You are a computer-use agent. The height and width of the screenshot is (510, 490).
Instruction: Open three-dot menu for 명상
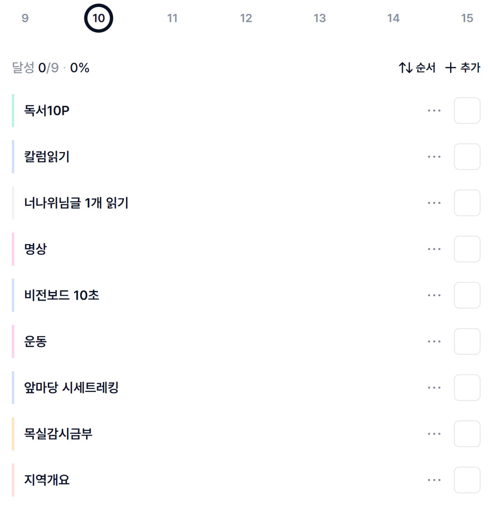point(434,249)
